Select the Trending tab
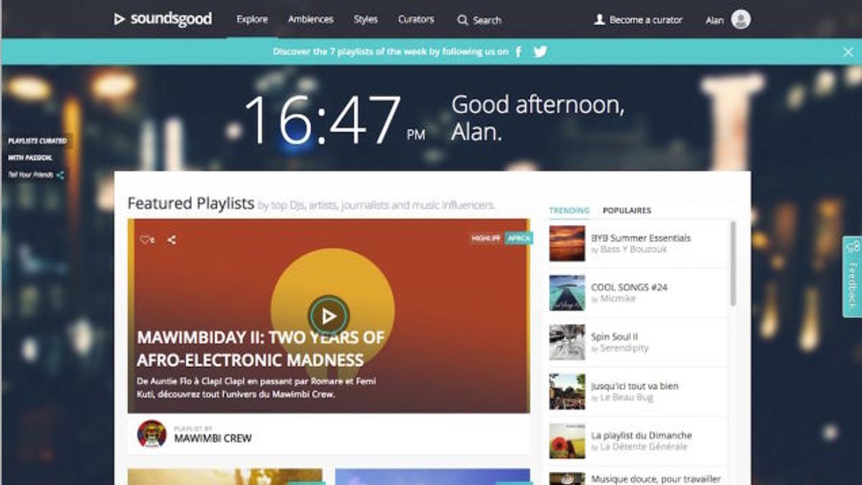862x485 pixels. tap(569, 211)
